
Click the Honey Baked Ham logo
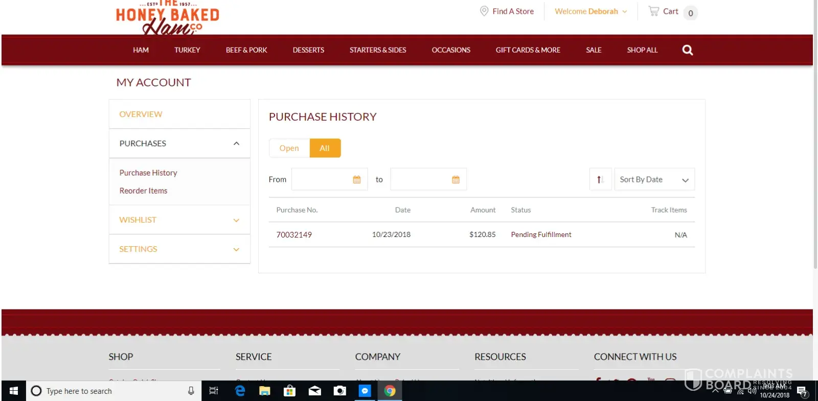pos(167,18)
